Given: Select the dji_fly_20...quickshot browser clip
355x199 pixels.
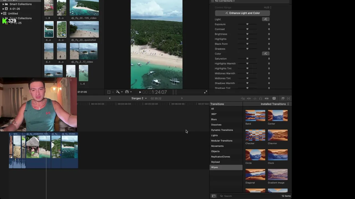Looking at the screenshot, I should 84,29.
